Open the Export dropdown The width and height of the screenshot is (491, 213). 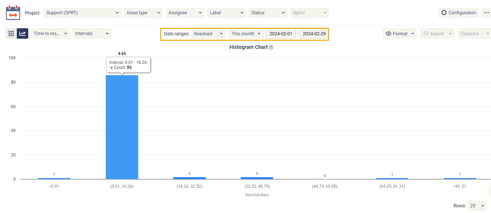coord(437,33)
